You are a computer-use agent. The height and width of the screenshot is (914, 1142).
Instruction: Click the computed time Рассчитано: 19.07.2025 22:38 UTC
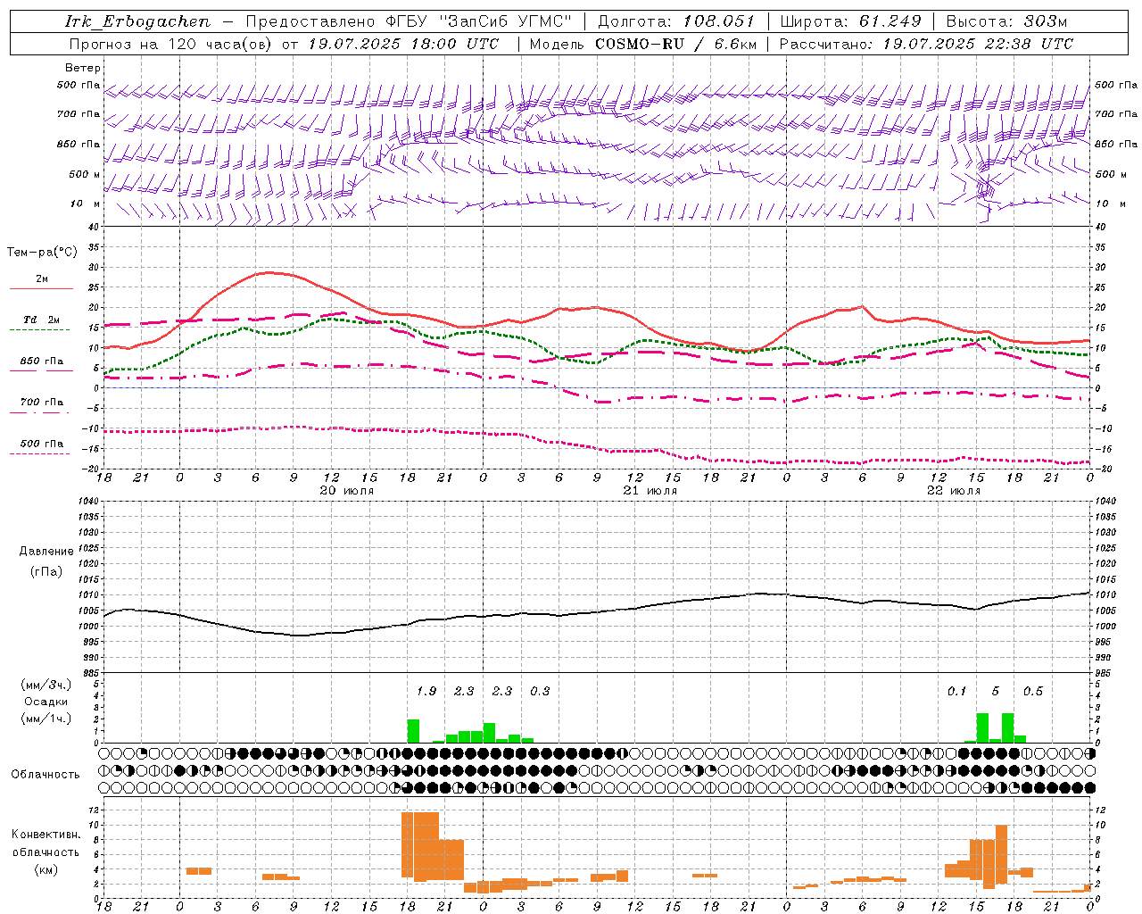click(x=925, y=44)
